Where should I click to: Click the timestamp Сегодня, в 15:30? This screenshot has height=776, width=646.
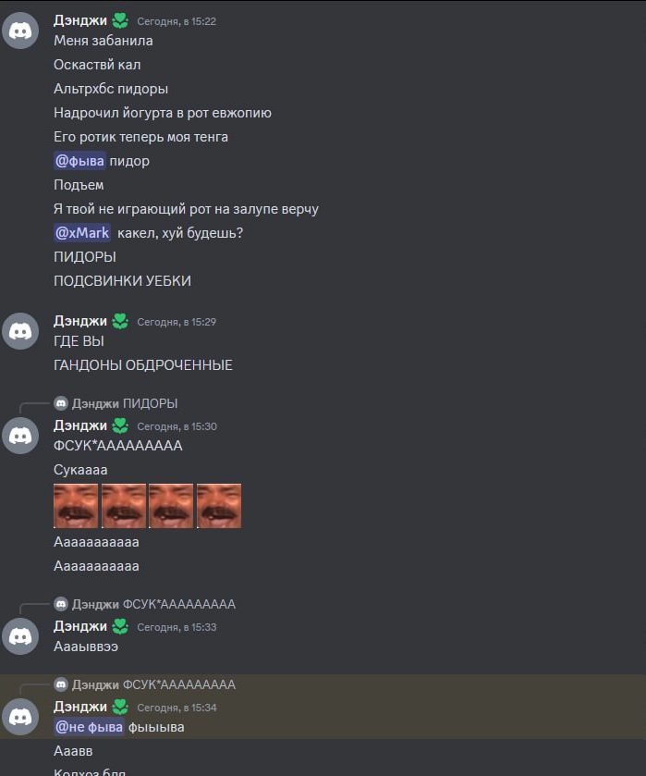(x=177, y=426)
